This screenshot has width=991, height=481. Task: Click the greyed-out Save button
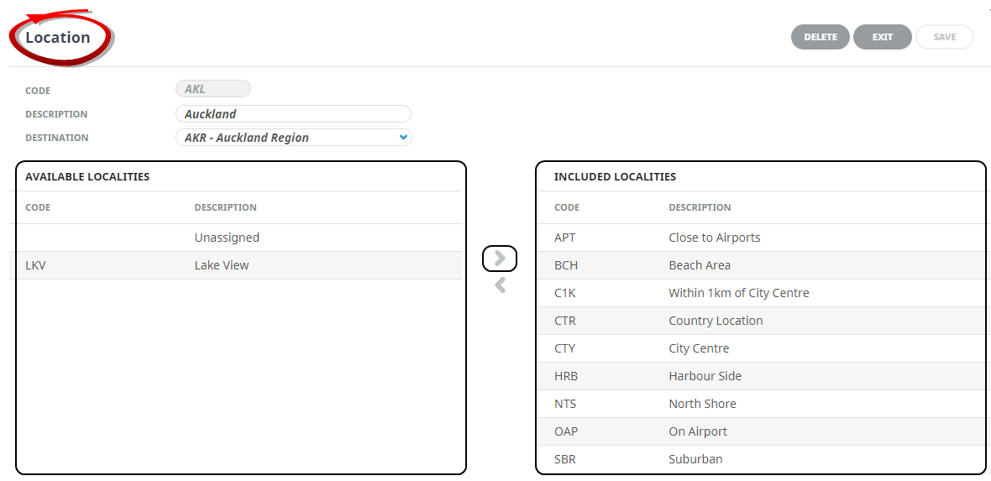pyautogui.click(x=944, y=37)
